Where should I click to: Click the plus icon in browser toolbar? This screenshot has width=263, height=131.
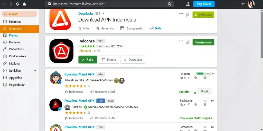coord(243,4)
